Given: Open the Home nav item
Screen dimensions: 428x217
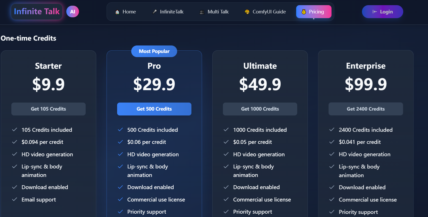Looking at the screenshot, I should (126, 12).
